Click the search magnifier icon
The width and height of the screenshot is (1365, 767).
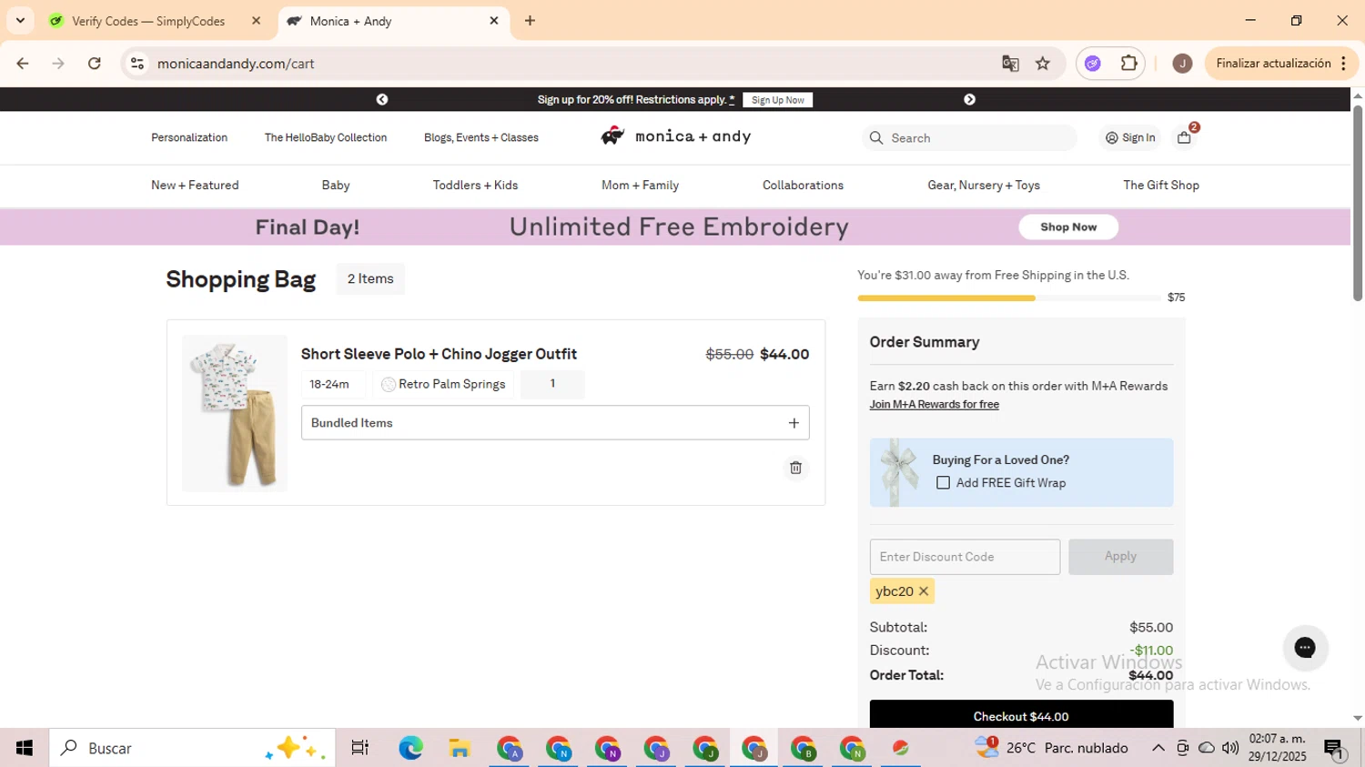(876, 137)
